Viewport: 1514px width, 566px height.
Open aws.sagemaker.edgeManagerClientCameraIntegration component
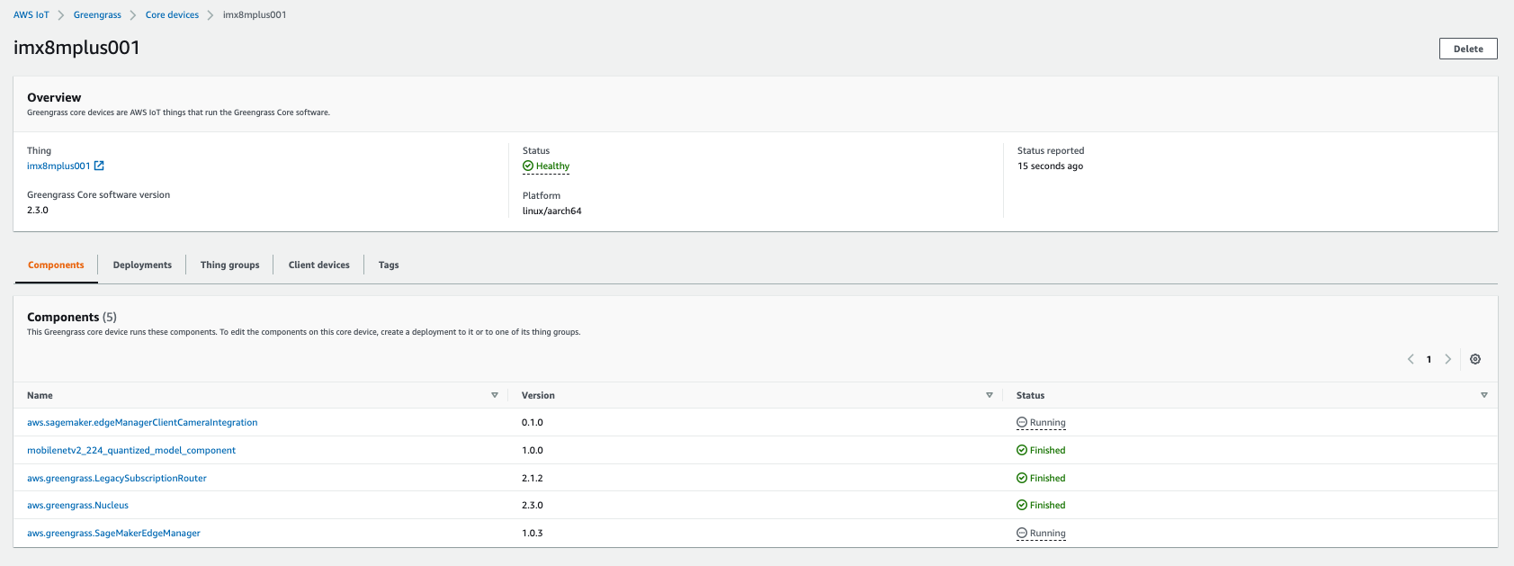(x=142, y=422)
